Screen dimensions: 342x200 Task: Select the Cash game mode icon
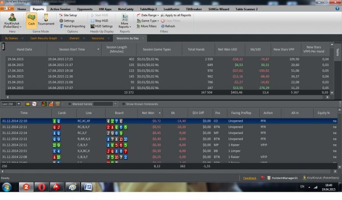click(31, 21)
